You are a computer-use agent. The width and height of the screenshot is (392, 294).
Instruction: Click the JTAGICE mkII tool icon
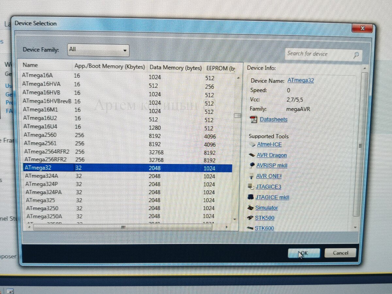[x=251, y=197]
